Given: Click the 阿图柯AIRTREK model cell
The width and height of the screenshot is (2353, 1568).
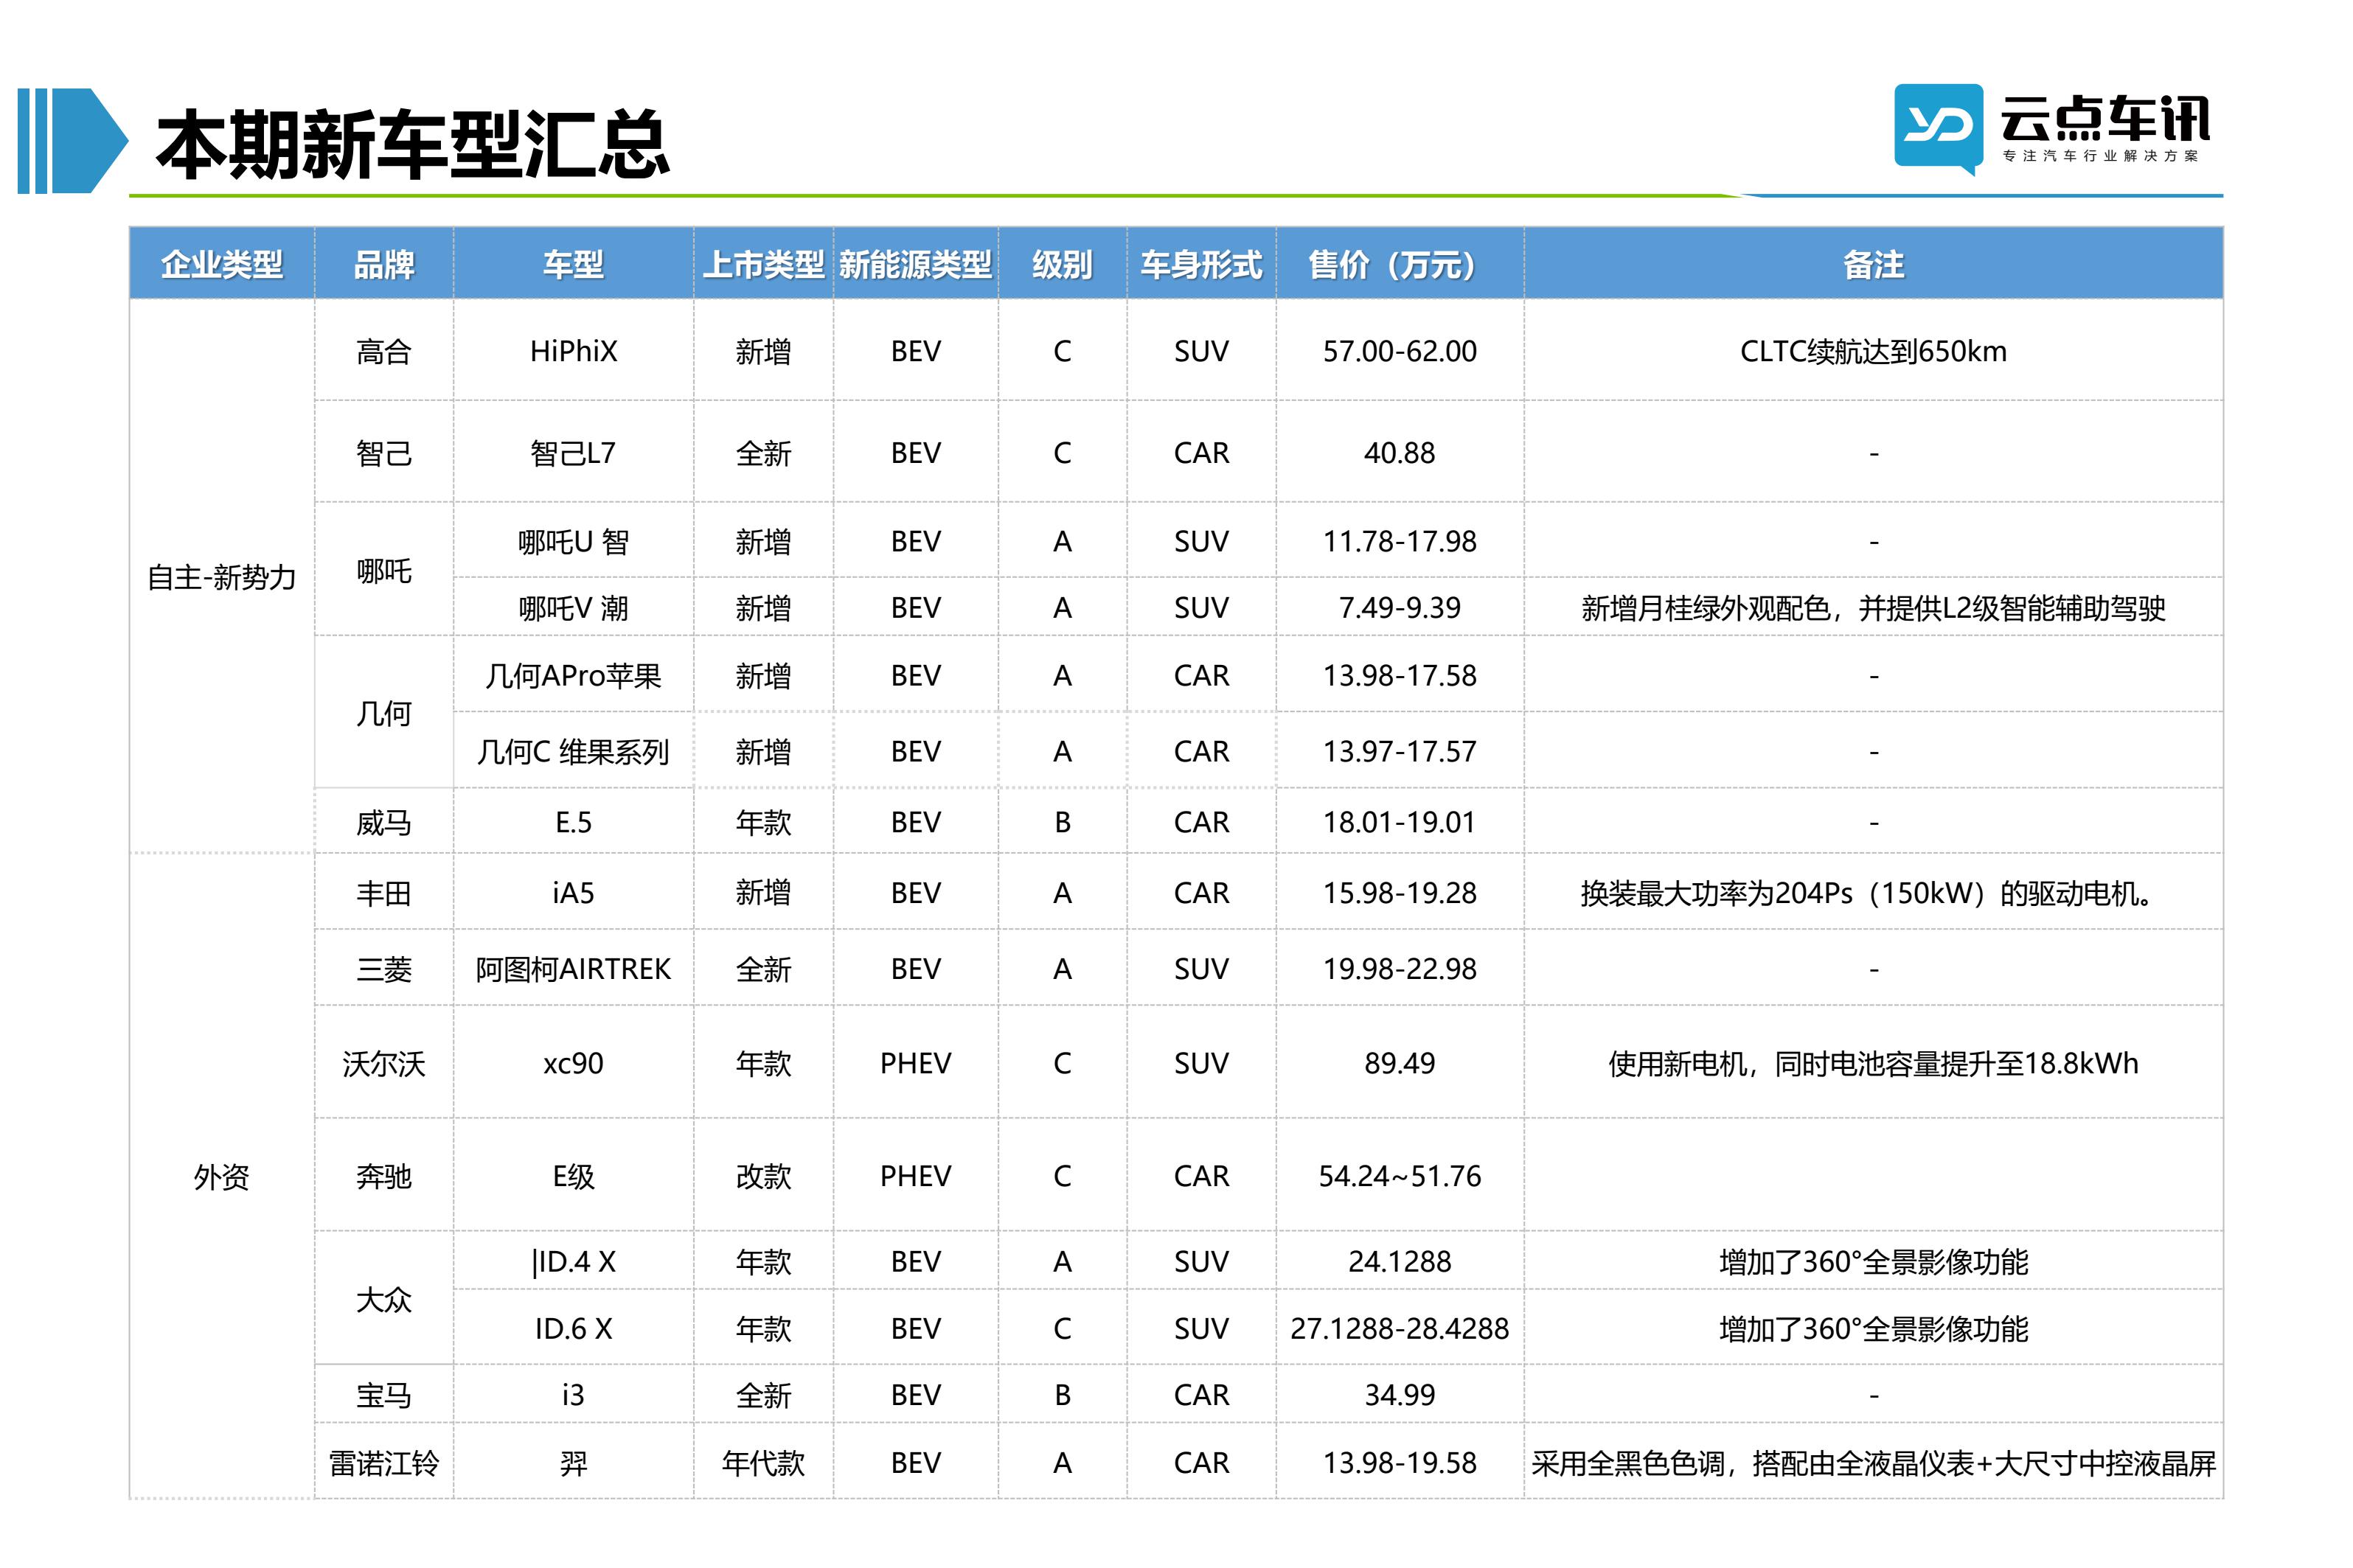Looking at the screenshot, I should pyautogui.click(x=573, y=968).
